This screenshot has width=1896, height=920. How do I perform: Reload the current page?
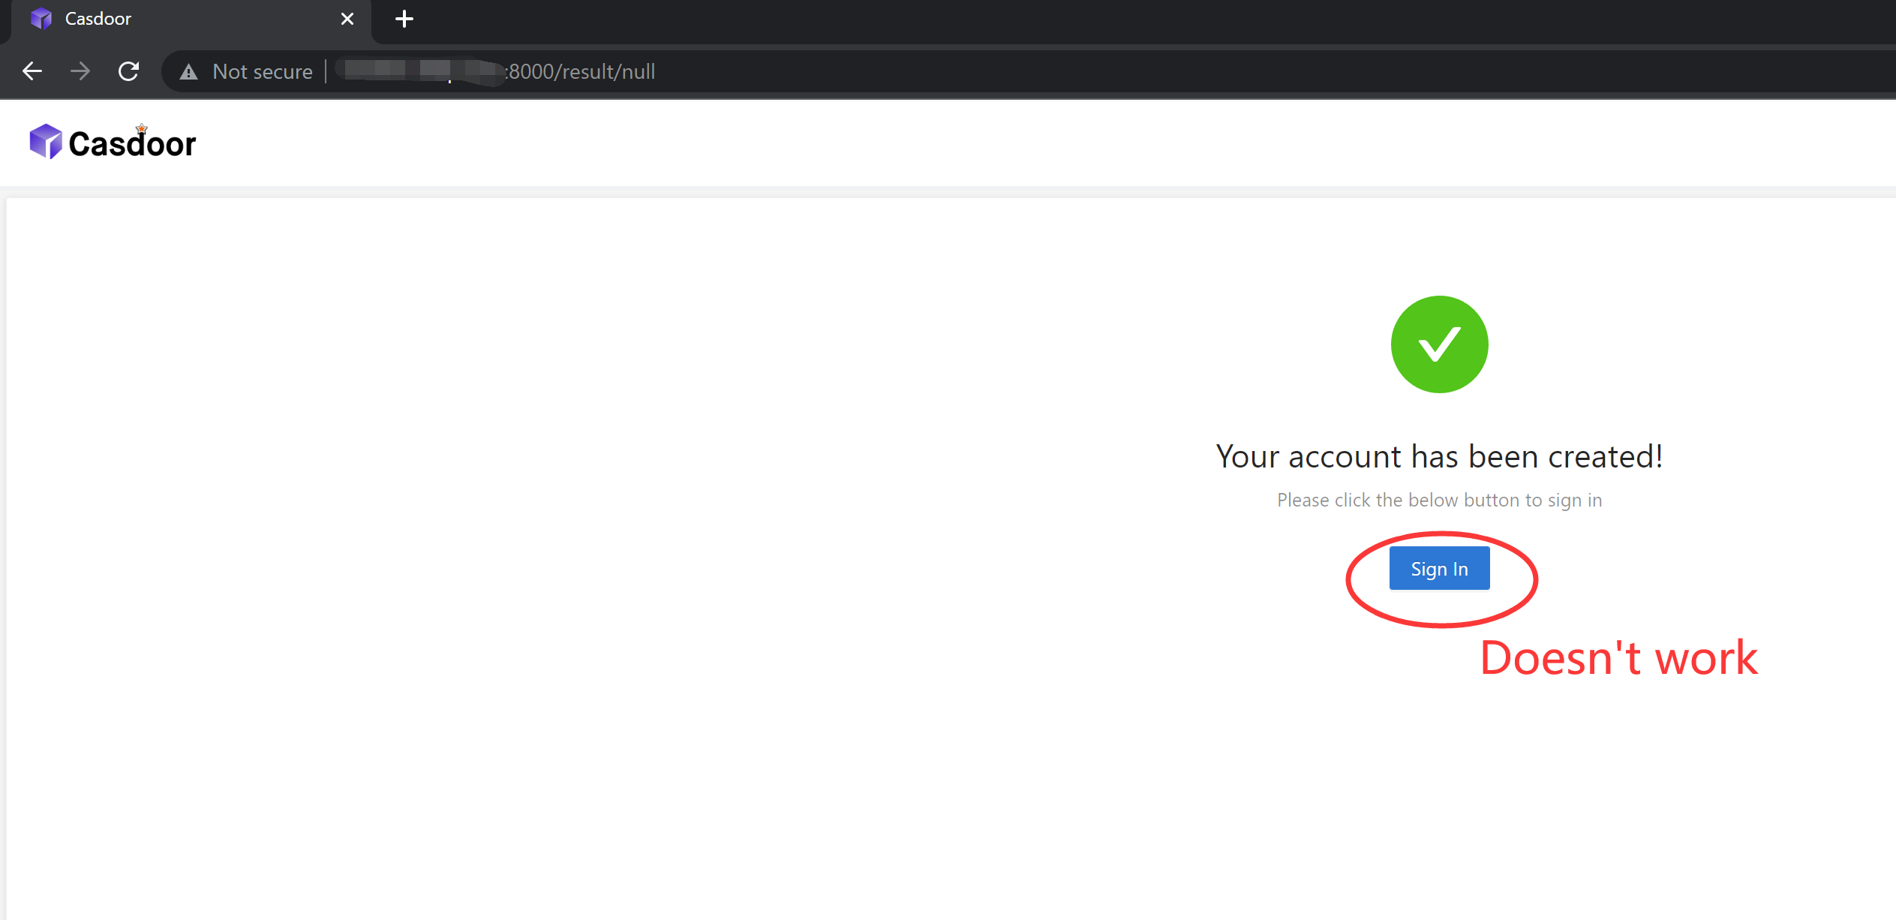pos(128,71)
